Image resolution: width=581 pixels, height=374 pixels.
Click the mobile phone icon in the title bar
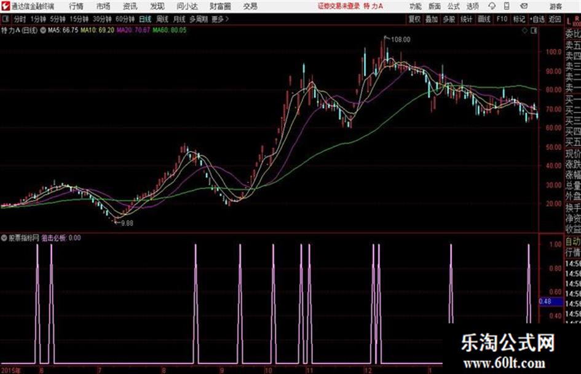coord(507,6)
